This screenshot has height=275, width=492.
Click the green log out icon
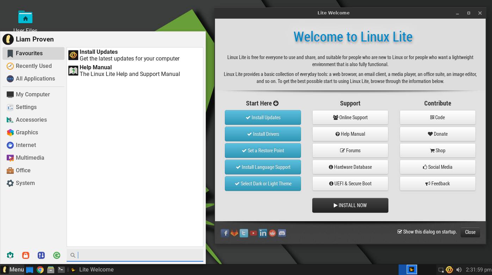[x=56, y=255]
